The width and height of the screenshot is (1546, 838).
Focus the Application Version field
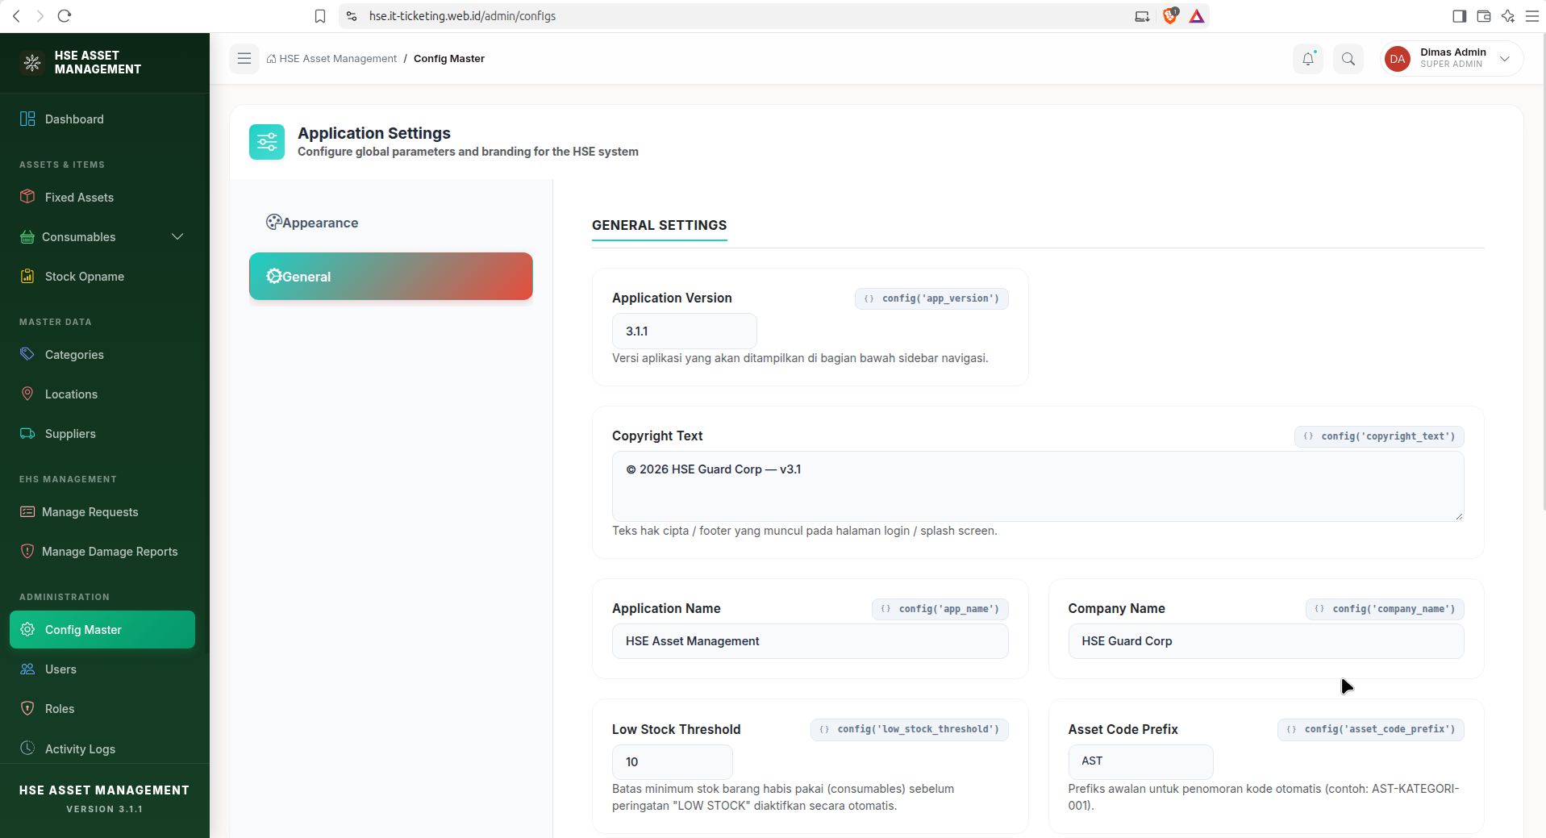[685, 331]
